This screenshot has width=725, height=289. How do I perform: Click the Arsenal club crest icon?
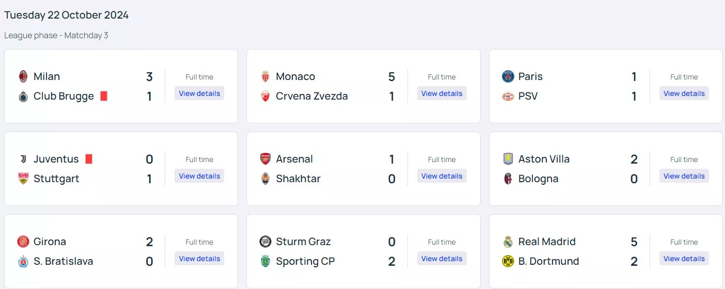265,159
